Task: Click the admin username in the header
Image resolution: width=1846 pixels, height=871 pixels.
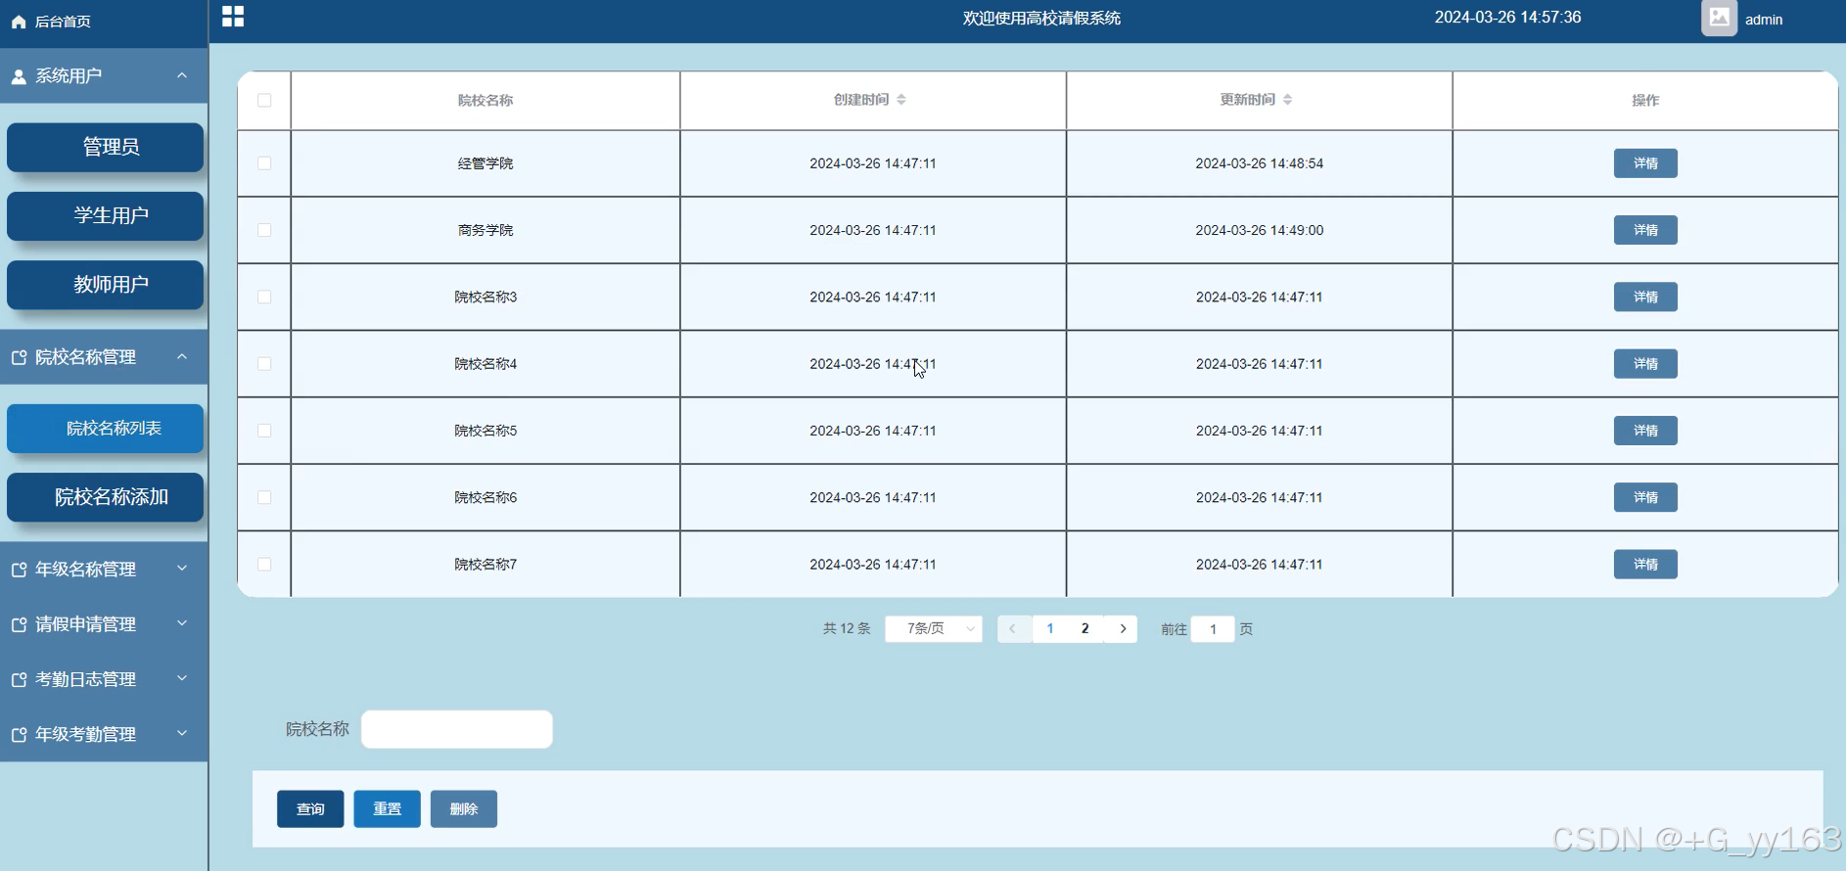Action: coord(1764,20)
